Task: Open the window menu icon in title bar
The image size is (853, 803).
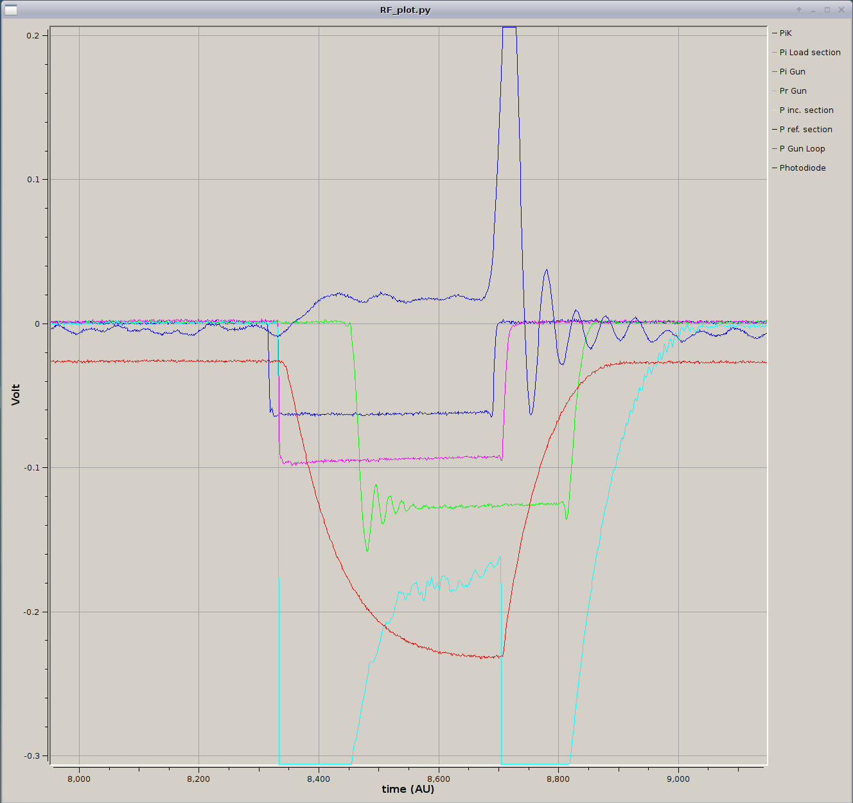Action: click(x=11, y=10)
